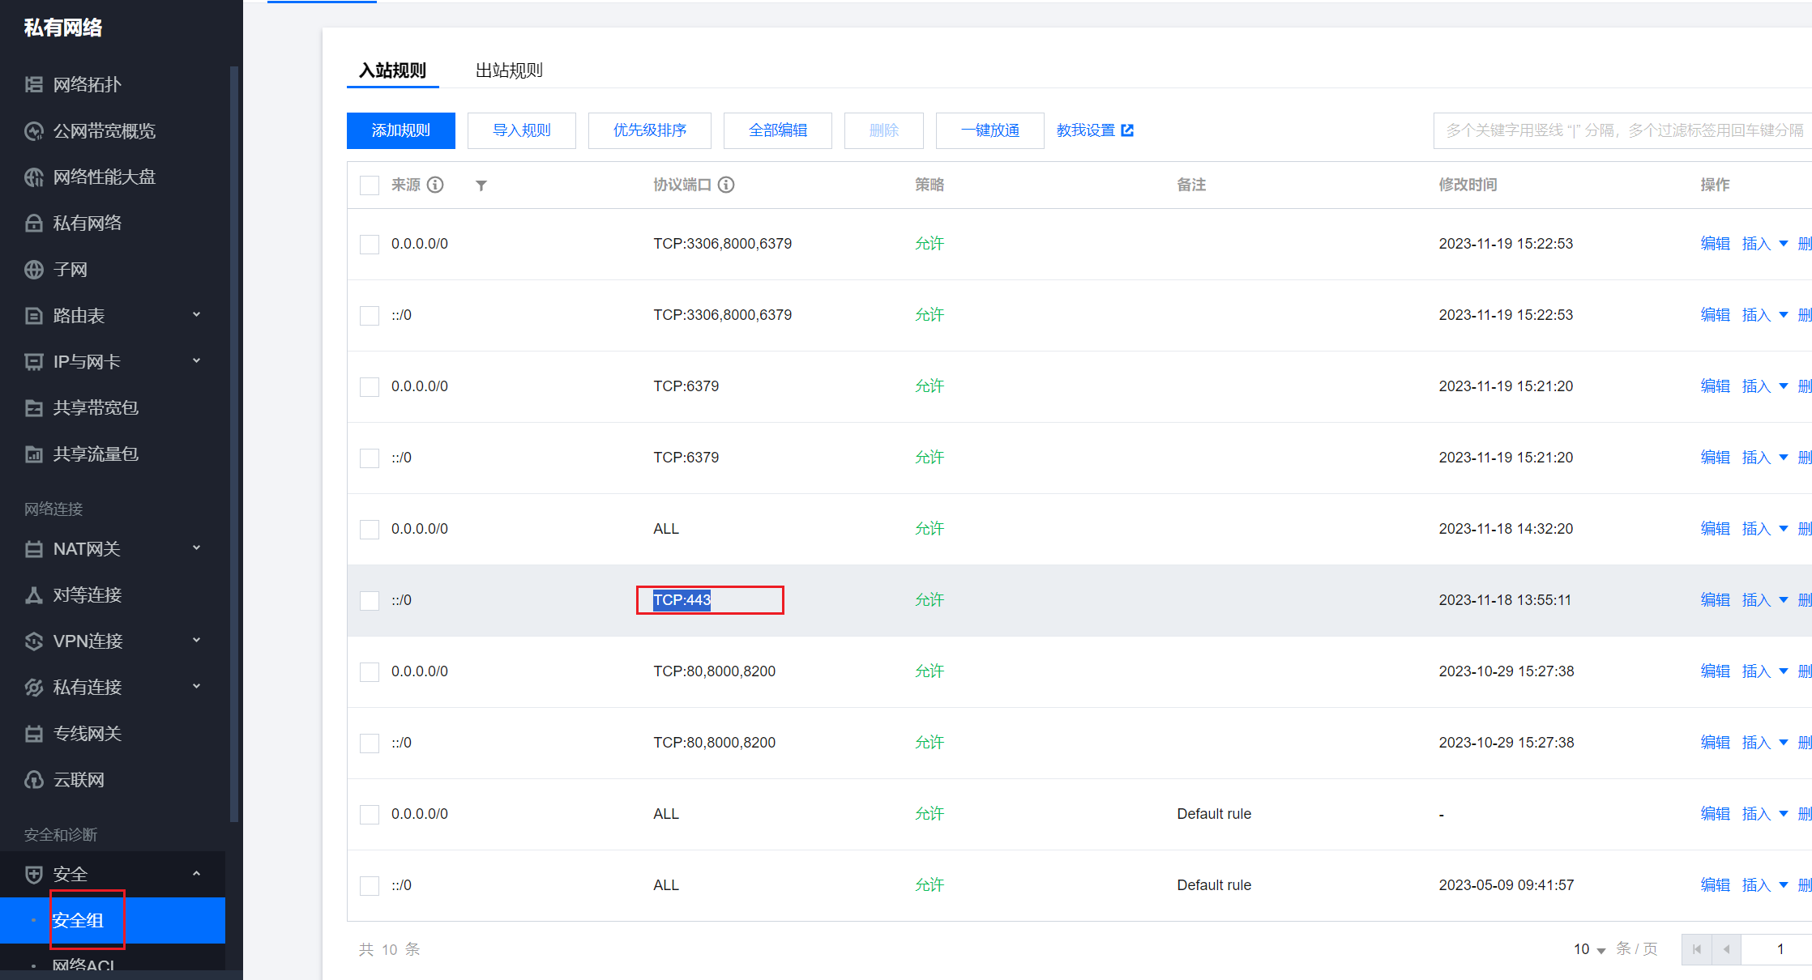Toggle the select-all checkbox in the table header
Screen dimensions: 1812x980
pos(370,185)
